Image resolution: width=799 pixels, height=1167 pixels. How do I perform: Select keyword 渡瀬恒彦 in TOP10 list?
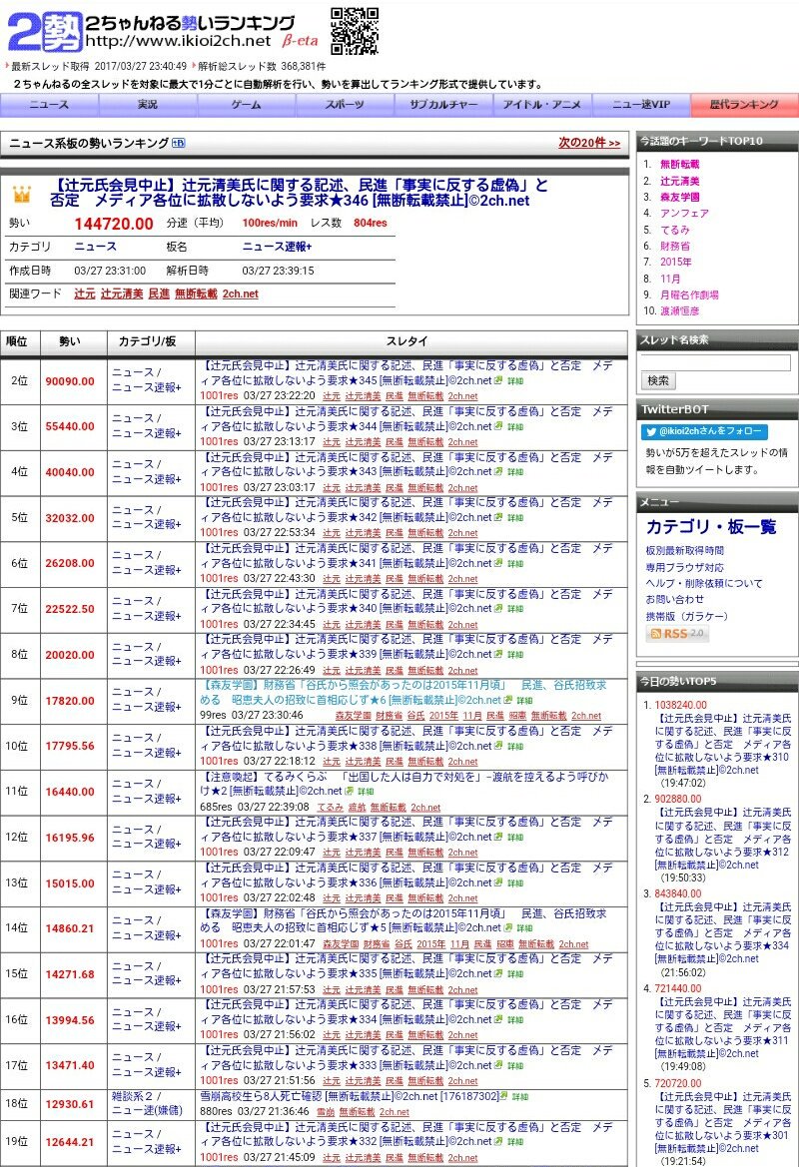pyautogui.click(x=680, y=311)
